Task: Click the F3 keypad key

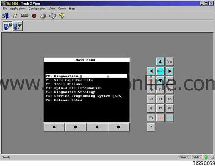Action: point(151,99)
